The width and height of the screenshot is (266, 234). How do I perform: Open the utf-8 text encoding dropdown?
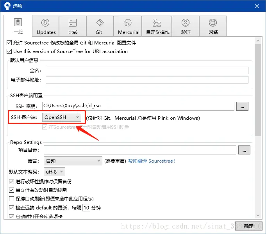[x=54, y=172]
